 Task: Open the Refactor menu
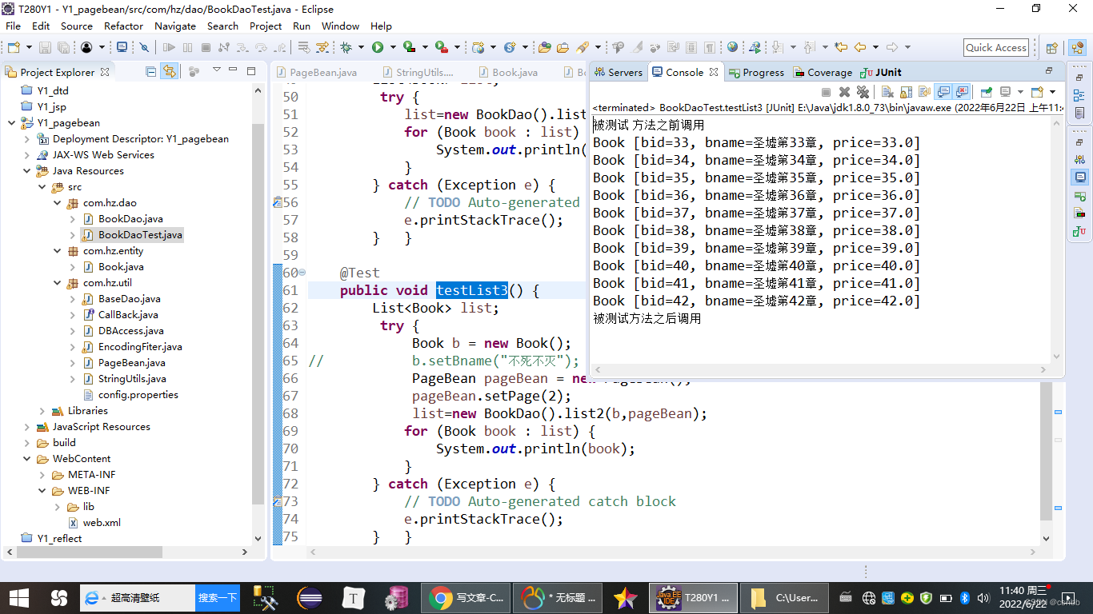[x=124, y=26]
